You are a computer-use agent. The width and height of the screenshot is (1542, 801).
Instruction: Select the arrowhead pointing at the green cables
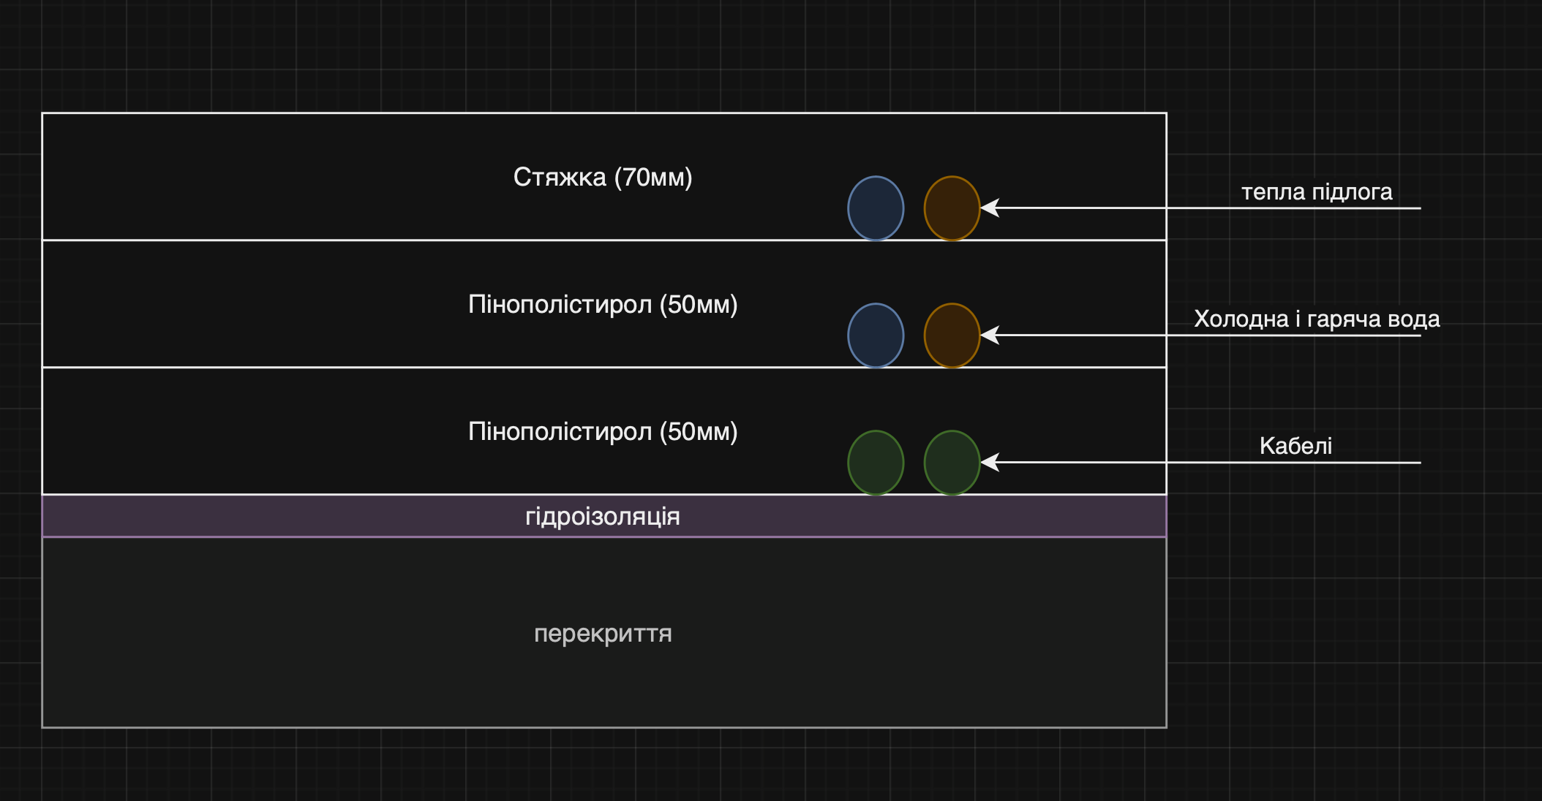click(x=990, y=463)
